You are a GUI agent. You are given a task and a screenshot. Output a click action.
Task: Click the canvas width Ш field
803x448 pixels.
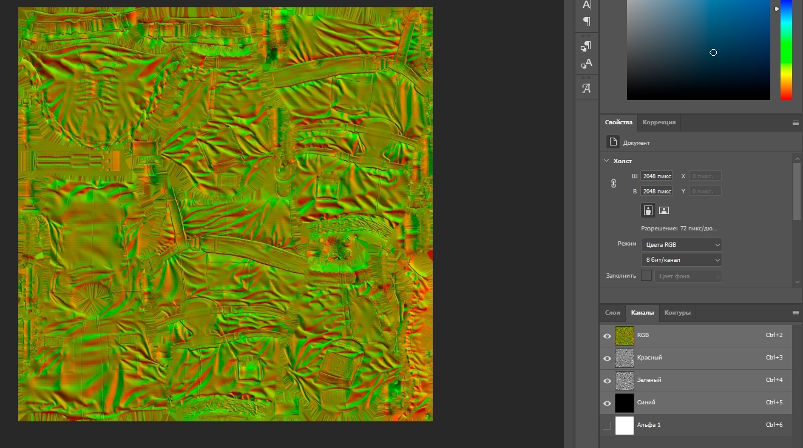coord(656,176)
